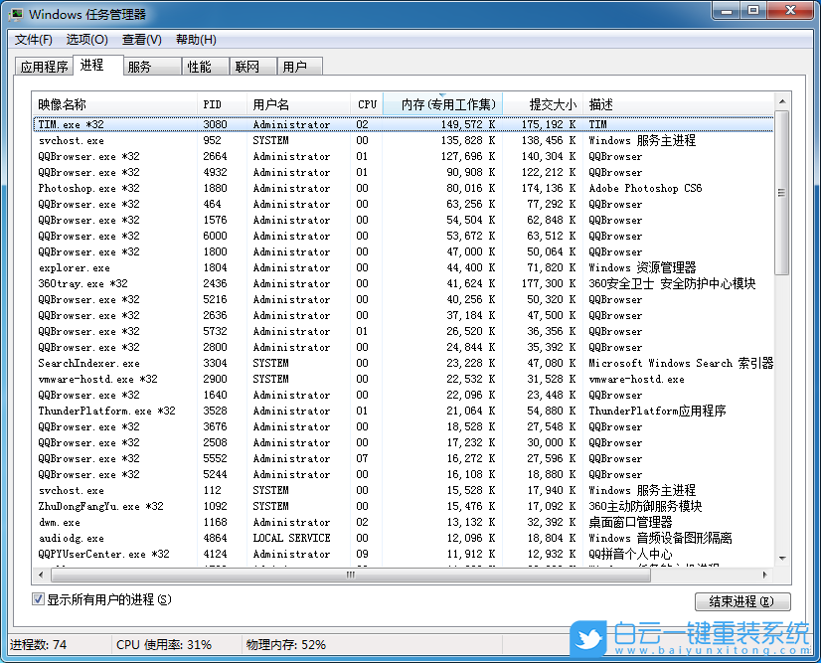Switch to the 性能 tab
The height and width of the screenshot is (663, 821).
(199, 67)
